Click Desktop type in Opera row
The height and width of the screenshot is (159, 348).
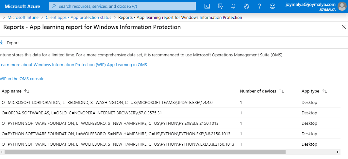309,113
